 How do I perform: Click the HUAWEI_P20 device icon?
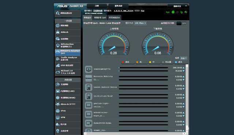tap(88, 130)
